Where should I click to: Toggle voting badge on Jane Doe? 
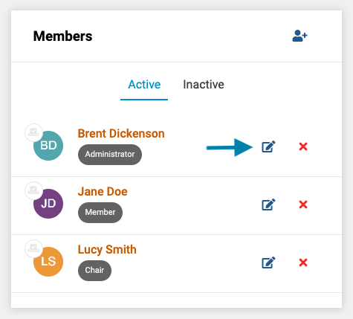(x=33, y=190)
